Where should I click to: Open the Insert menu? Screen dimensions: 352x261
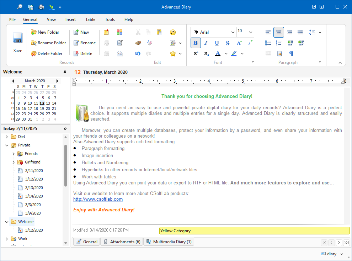point(70,20)
